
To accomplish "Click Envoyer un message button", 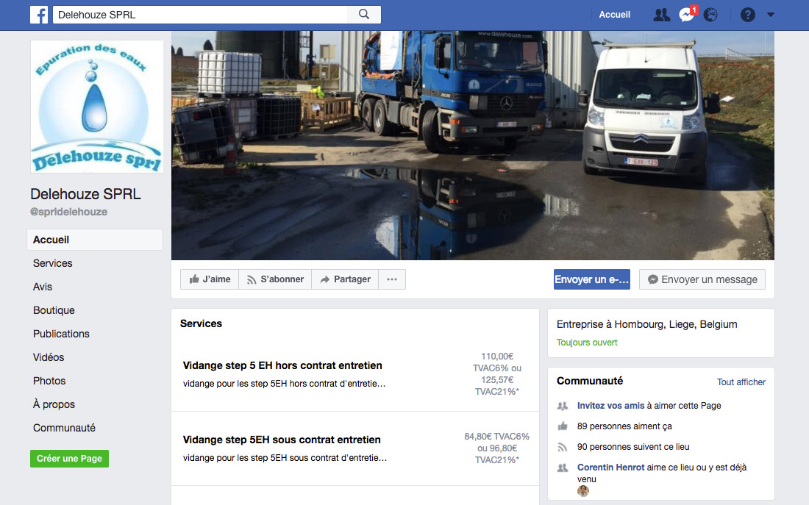I will pyautogui.click(x=702, y=279).
